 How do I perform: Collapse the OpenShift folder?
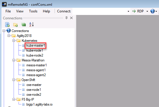[14, 80]
